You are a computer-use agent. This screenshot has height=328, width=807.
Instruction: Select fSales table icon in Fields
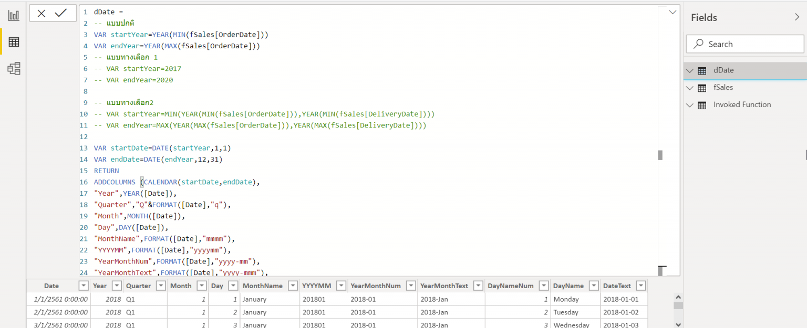point(702,88)
